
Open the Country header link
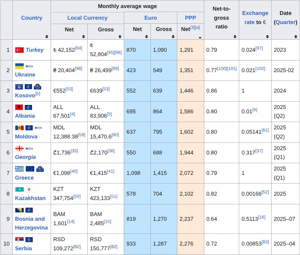point(32,18)
